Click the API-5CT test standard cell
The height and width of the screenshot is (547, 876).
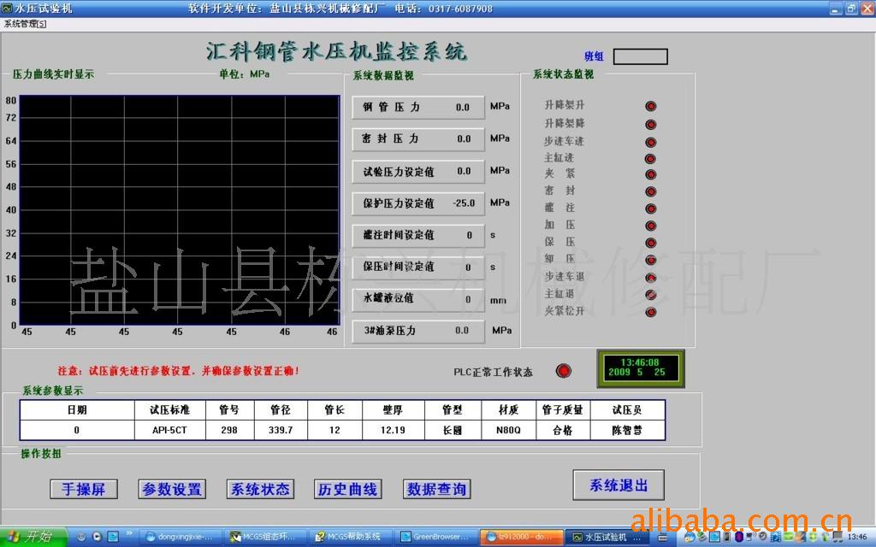pyautogui.click(x=170, y=431)
